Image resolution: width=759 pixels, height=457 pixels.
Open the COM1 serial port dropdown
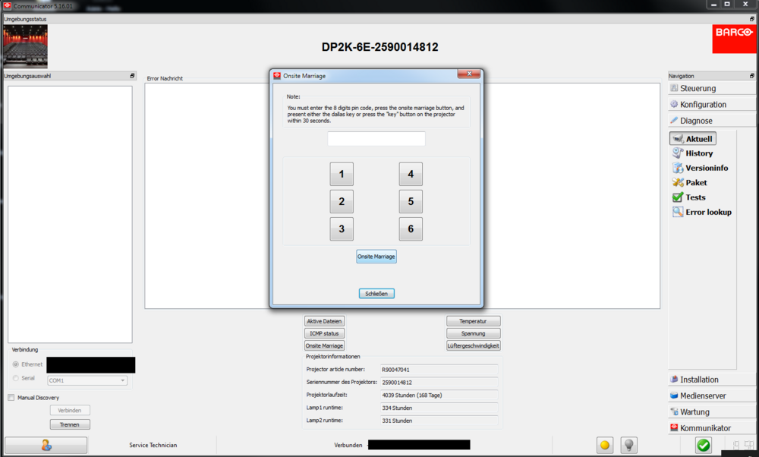tap(87, 380)
